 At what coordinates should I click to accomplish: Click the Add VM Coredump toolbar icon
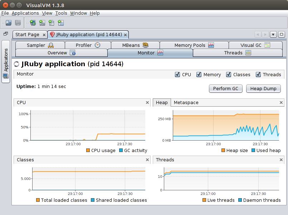click(52, 23)
